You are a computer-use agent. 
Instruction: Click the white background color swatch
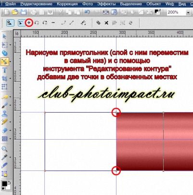click(x=8, y=187)
